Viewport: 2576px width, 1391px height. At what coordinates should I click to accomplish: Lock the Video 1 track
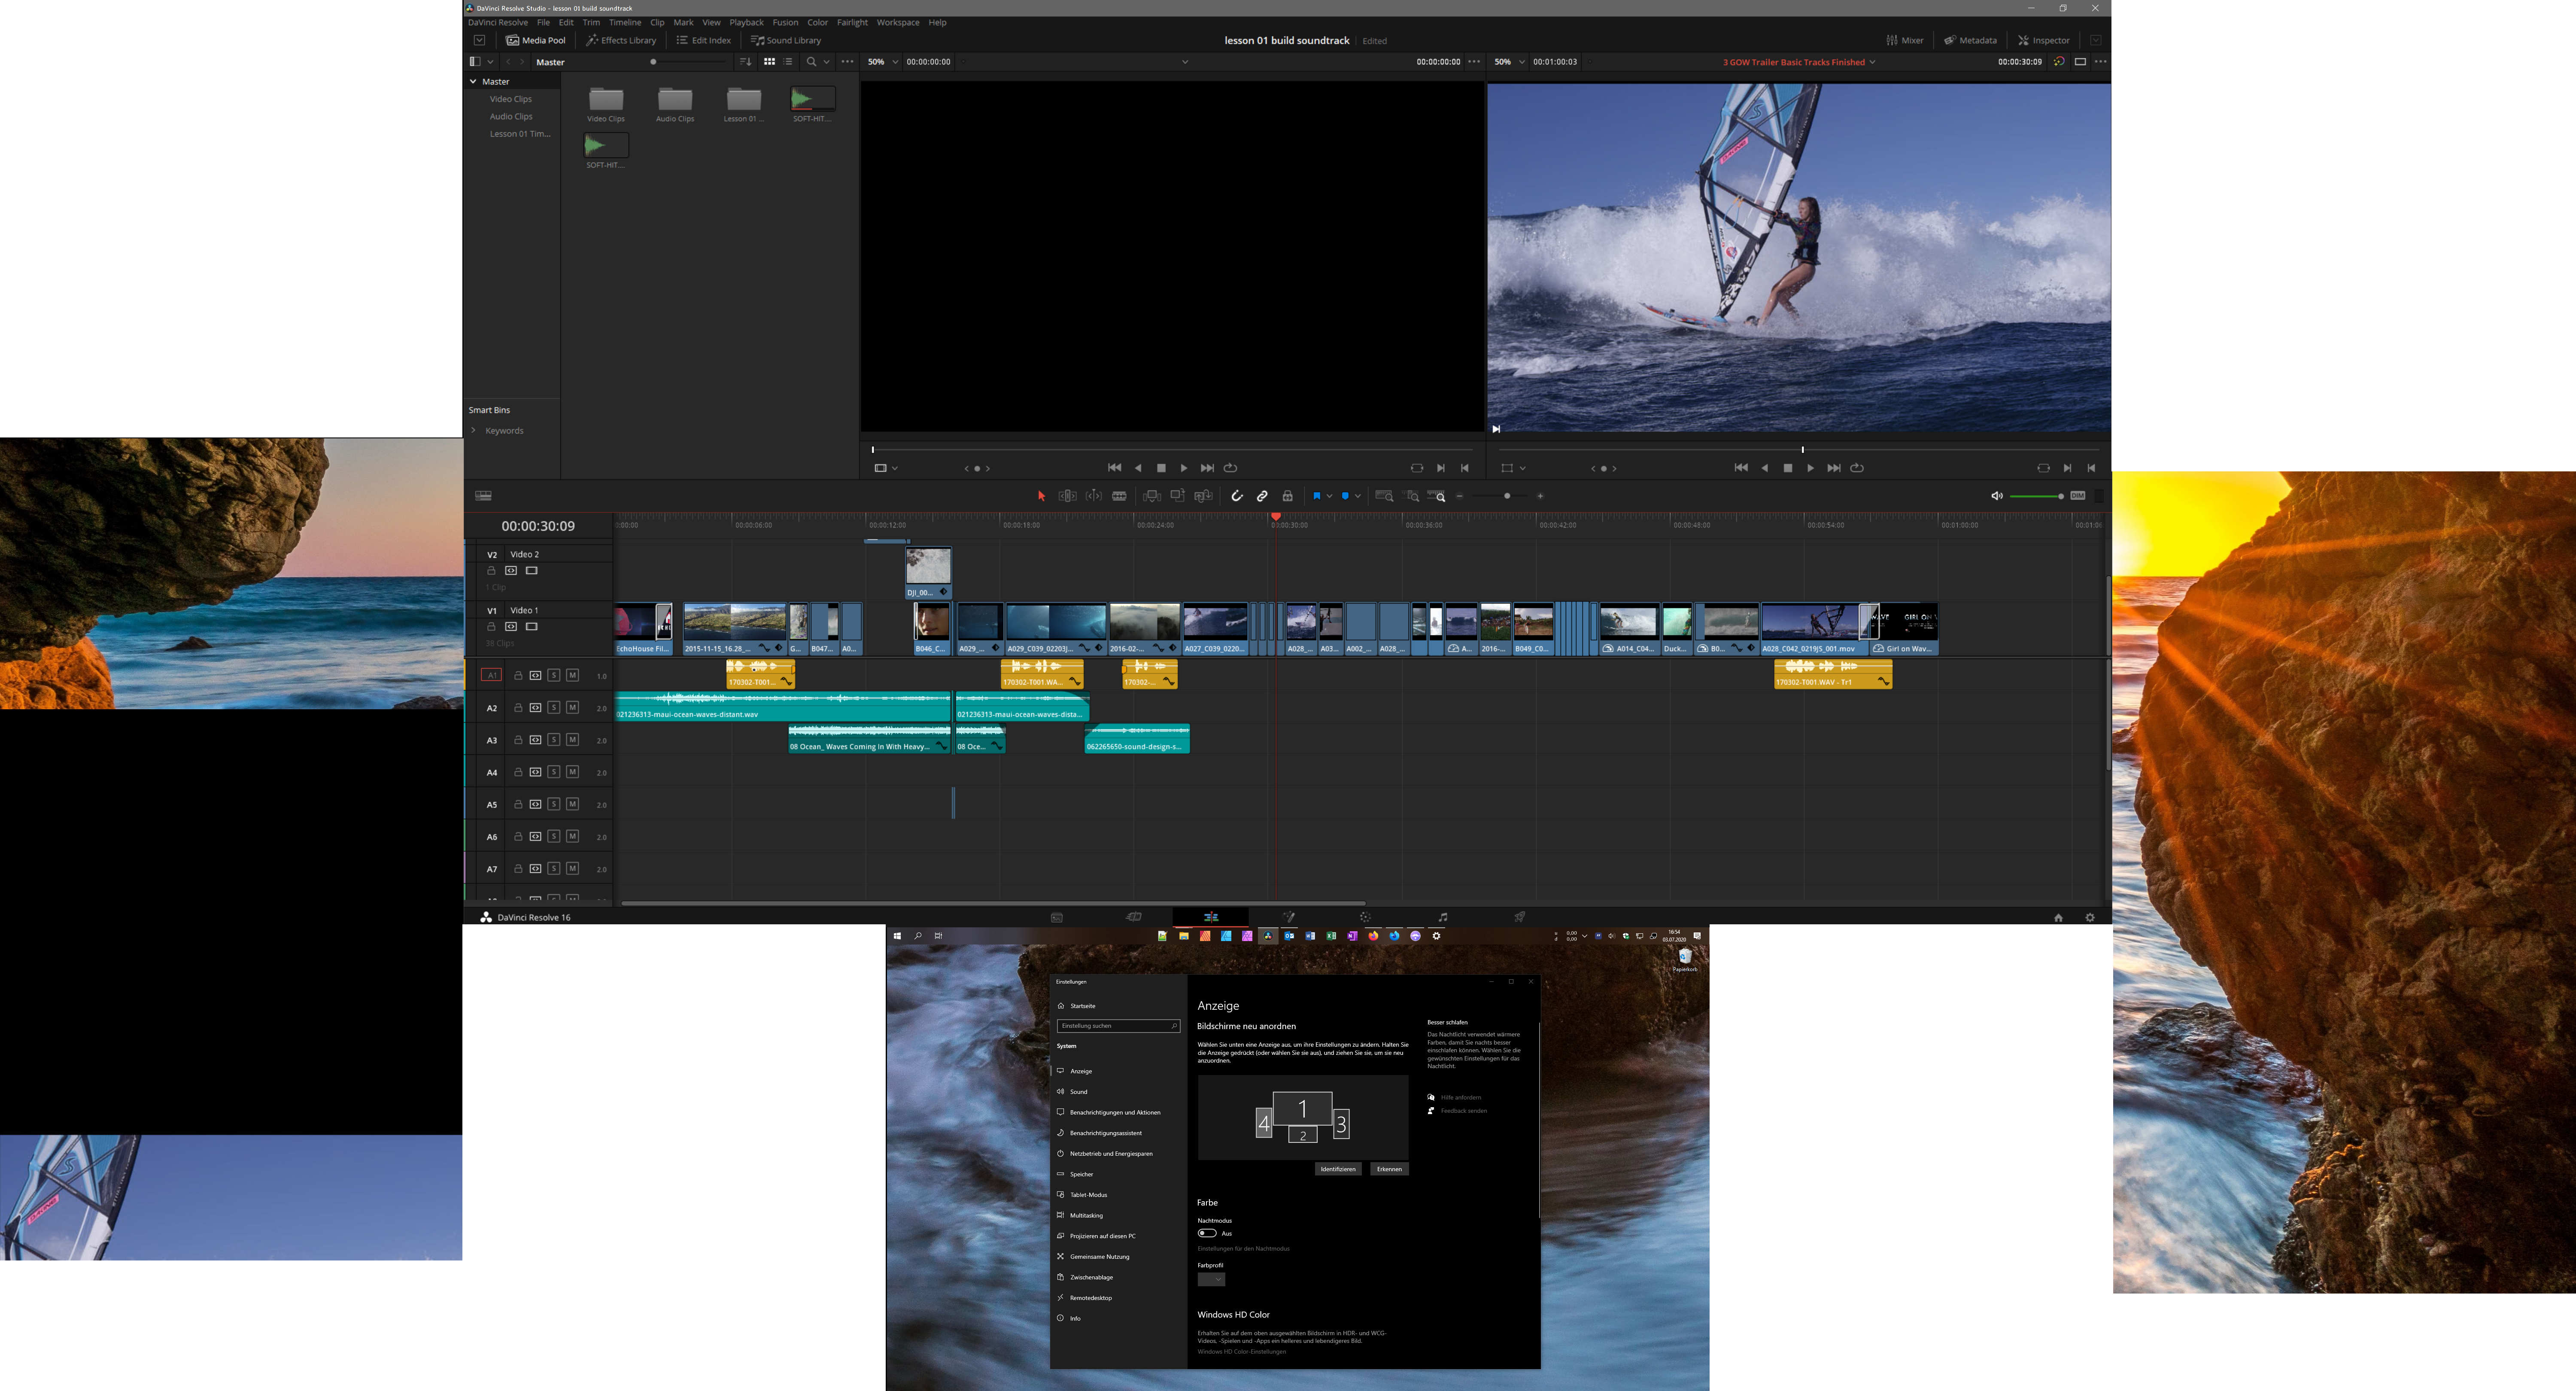pos(491,627)
